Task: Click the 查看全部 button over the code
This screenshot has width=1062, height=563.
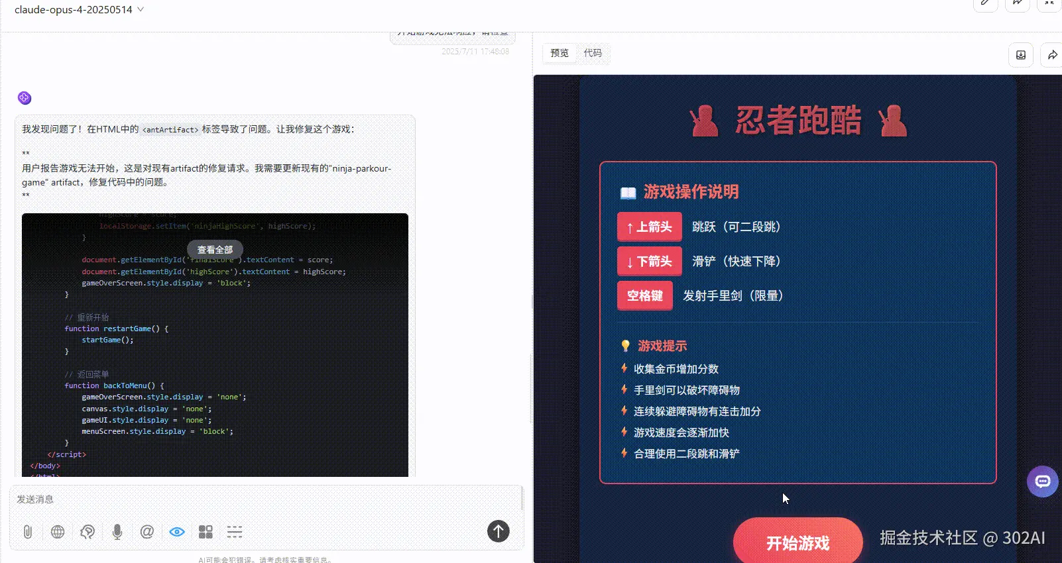Action: coord(215,250)
